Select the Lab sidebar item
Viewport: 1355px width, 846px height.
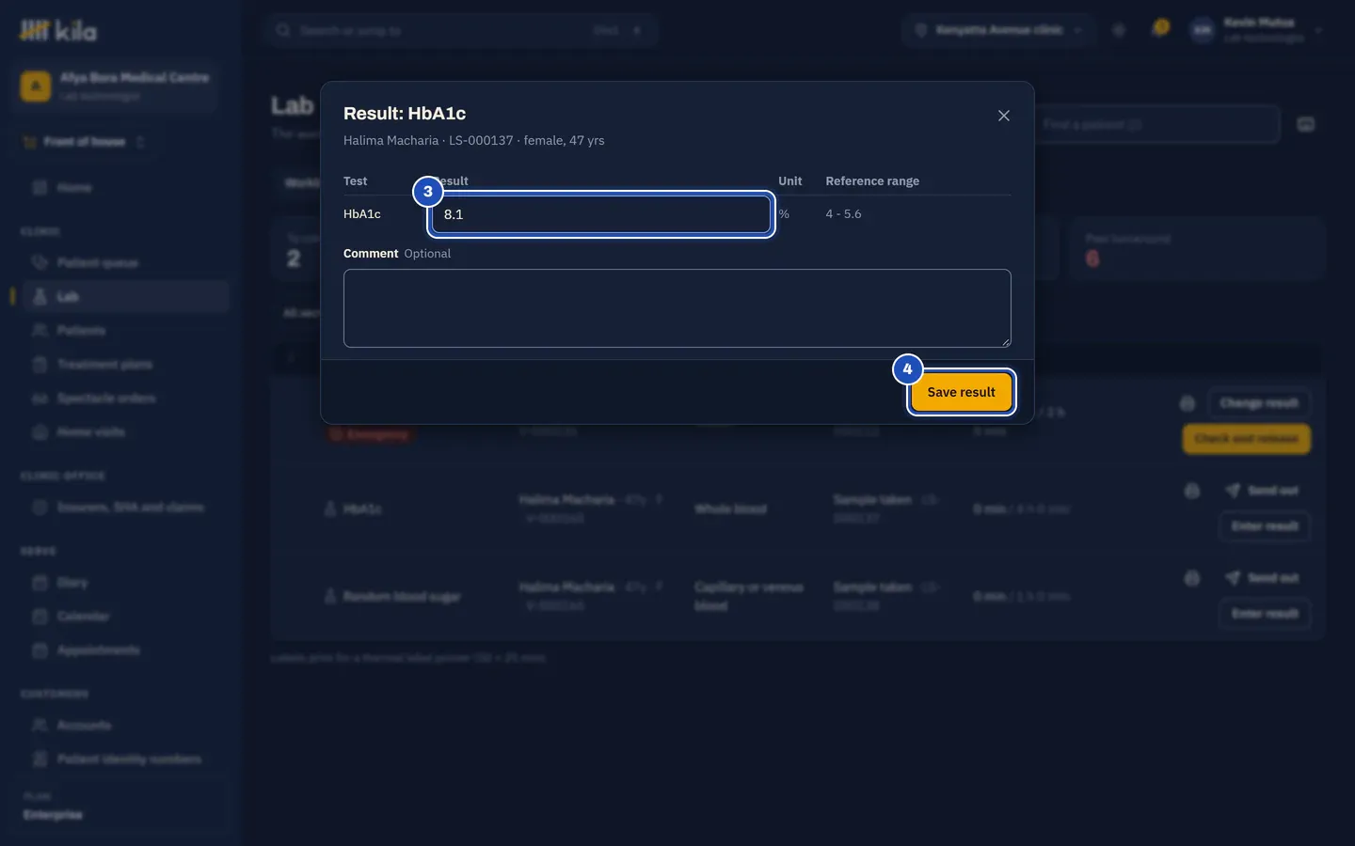tap(124, 297)
